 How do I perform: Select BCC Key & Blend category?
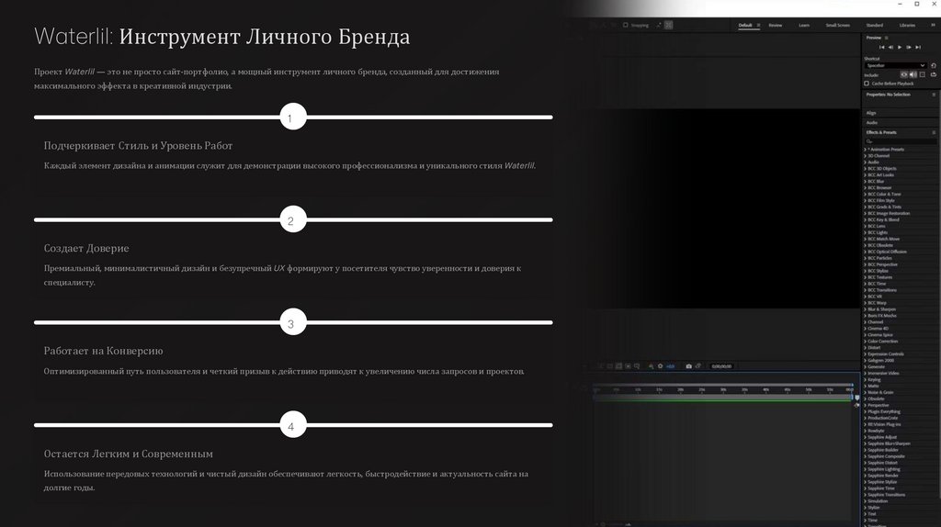(883, 220)
